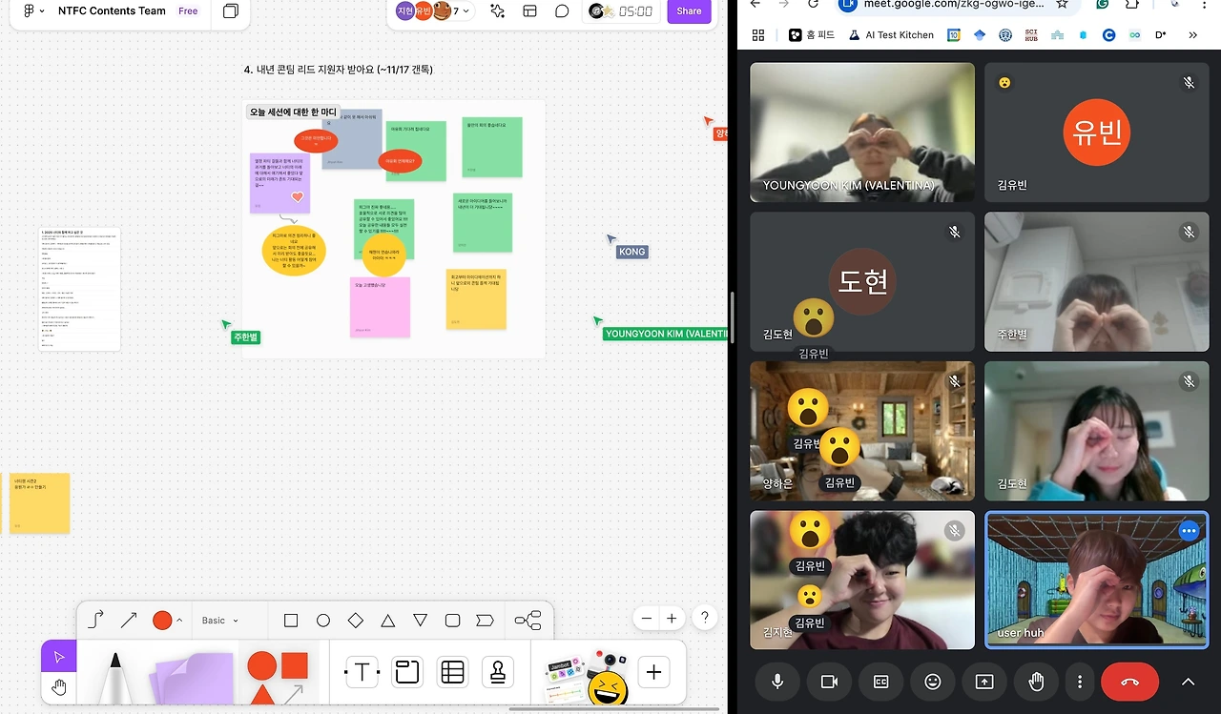1221x714 pixels.
Task: Open the red shape color picker
Action: click(167, 621)
